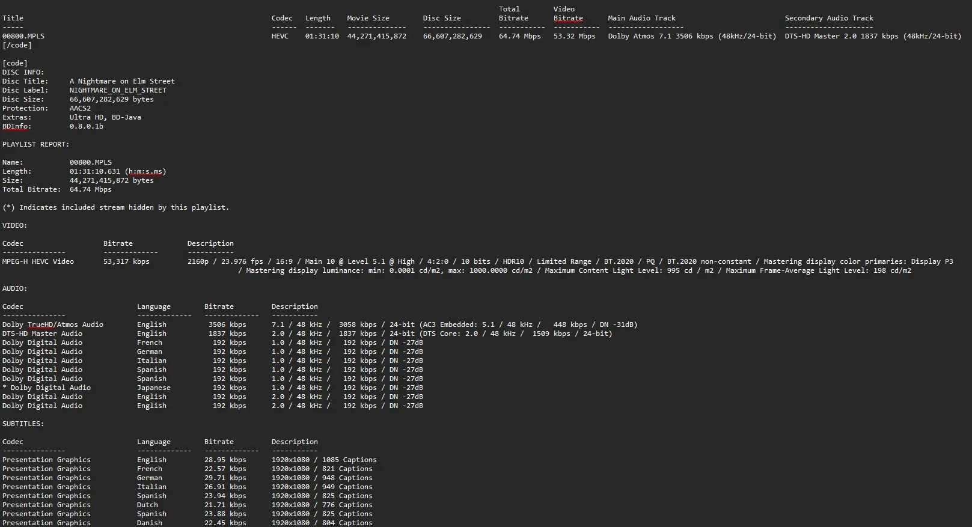Screen dimensions: 972x527
Task: Click the NIGHTMARE_ON_ELM_STREET disc label value
Action: pyautogui.click(x=118, y=90)
